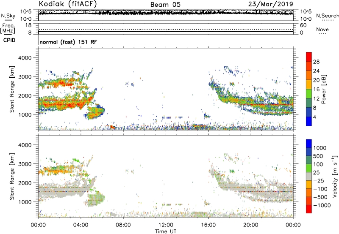Click the text "normal (fast) 151 RF"
Screen dimensions: 339x234
(68, 42)
